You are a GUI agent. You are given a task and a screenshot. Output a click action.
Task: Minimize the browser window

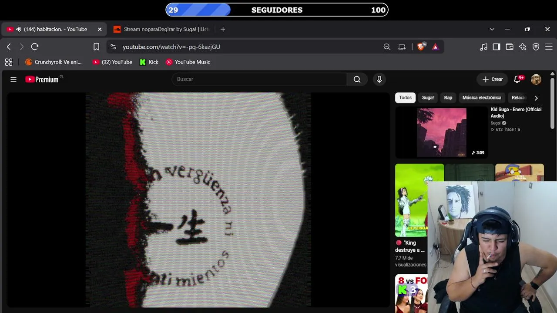click(x=507, y=29)
